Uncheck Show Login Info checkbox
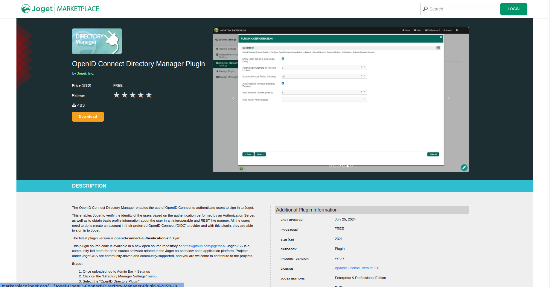Screen dimensions: 550x287 [283, 59]
